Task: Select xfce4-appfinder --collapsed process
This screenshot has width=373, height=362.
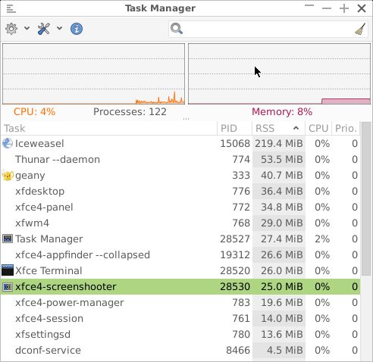Action: tap(180, 254)
